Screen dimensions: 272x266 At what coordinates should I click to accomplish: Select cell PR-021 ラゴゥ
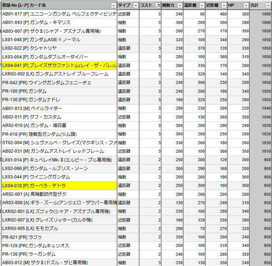click(x=59, y=237)
